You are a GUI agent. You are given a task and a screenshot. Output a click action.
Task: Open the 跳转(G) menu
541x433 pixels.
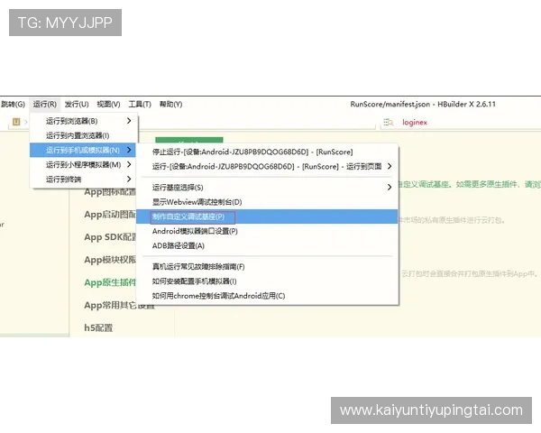click(x=13, y=104)
